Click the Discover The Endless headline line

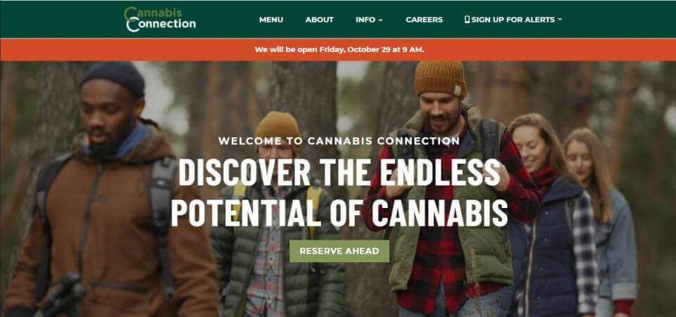coord(339,173)
